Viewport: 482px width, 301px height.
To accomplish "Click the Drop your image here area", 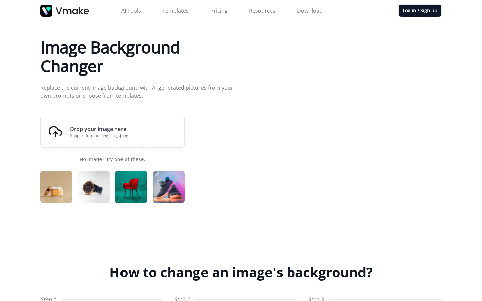I will tap(112, 131).
